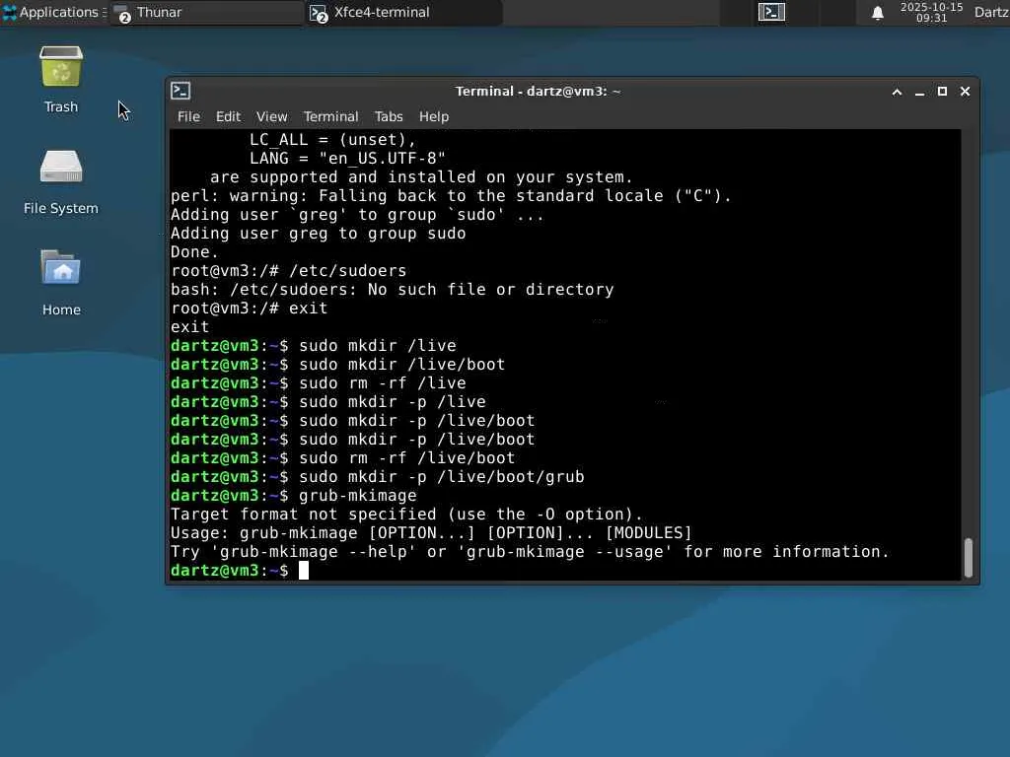
Task: Click the active prompt line with the cursor
Action: coord(240,571)
